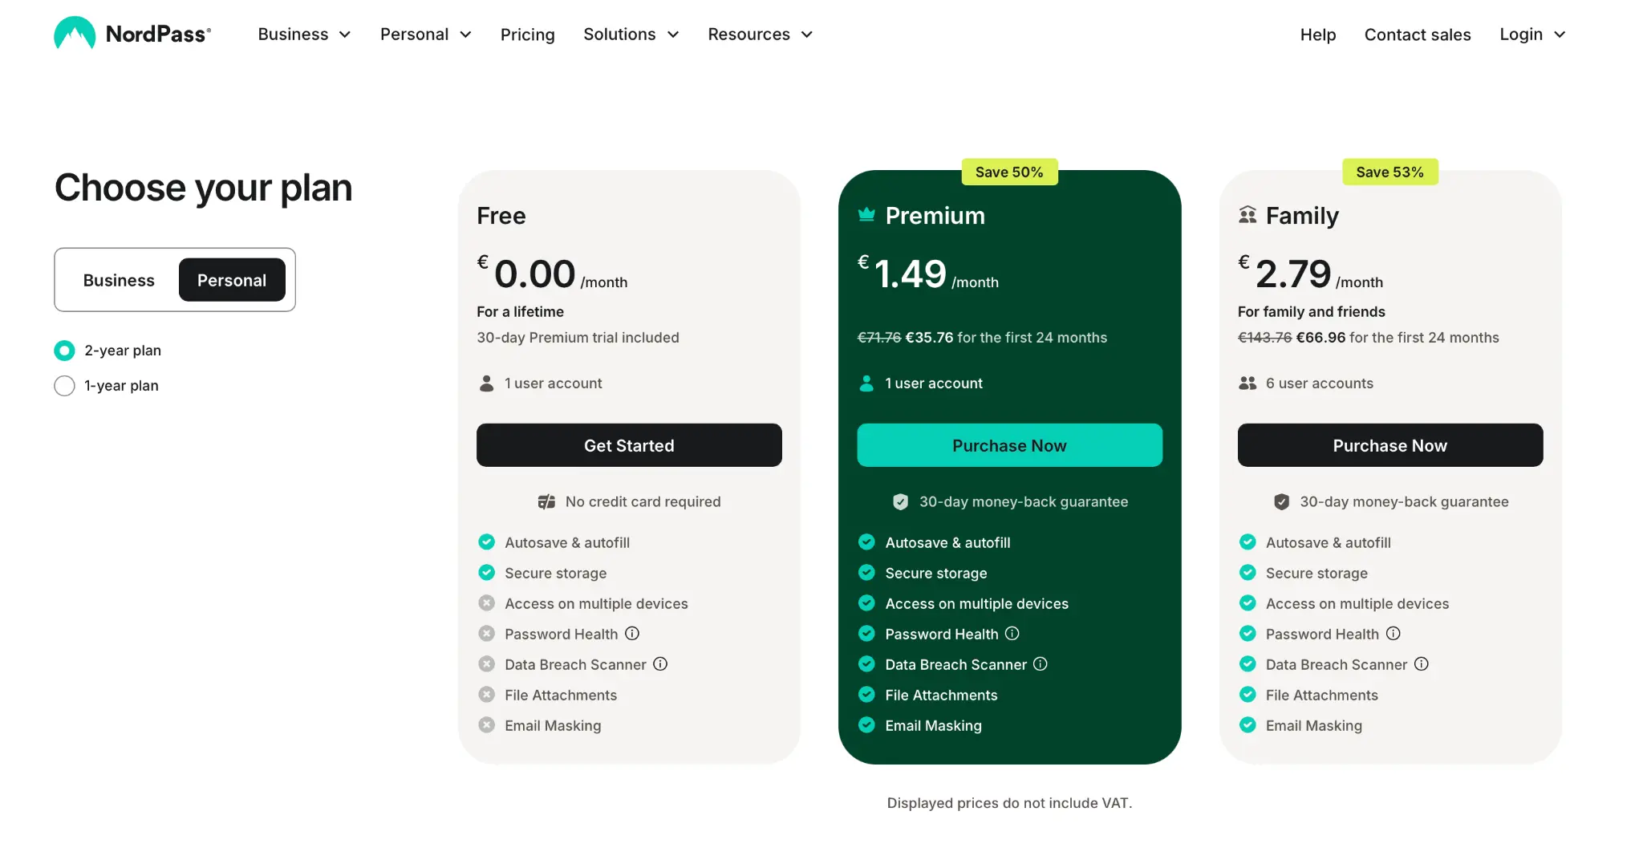Click Purchase Now on Premium plan
Viewport: 1643px width, 864px height.
(x=1009, y=445)
